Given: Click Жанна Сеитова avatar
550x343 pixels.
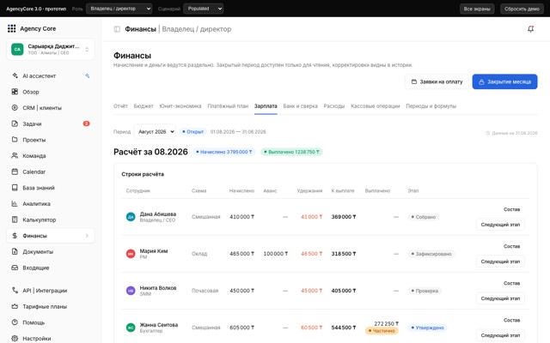Looking at the screenshot, I should (131, 328).
